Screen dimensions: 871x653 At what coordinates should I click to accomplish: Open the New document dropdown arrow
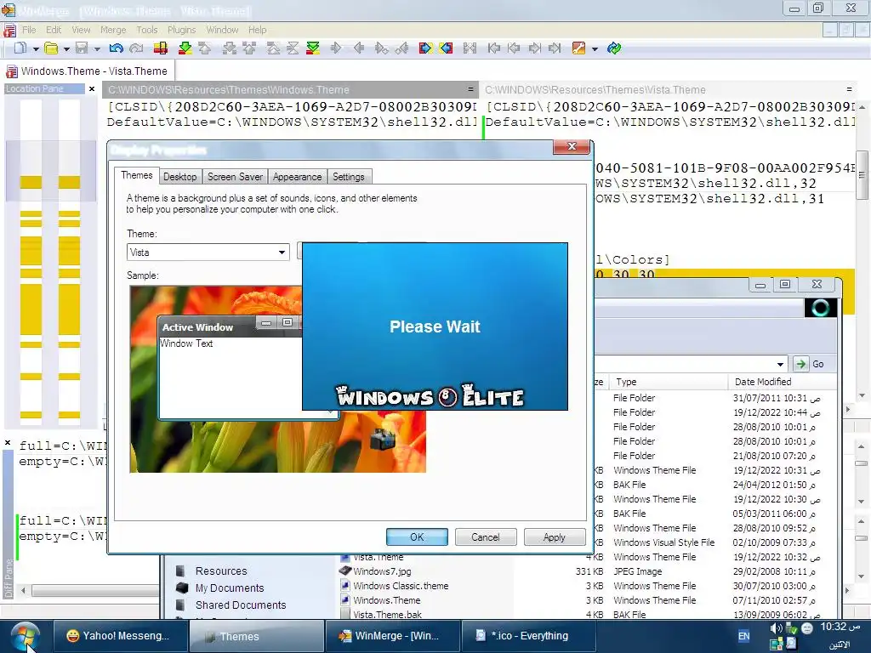(x=36, y=48)
